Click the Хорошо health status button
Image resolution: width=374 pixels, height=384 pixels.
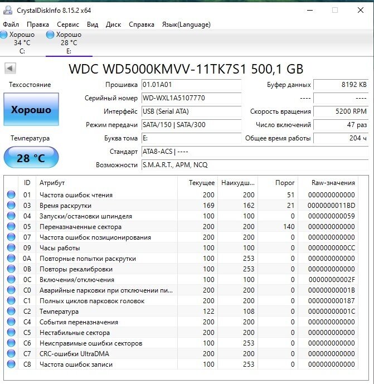coord(31,109)
